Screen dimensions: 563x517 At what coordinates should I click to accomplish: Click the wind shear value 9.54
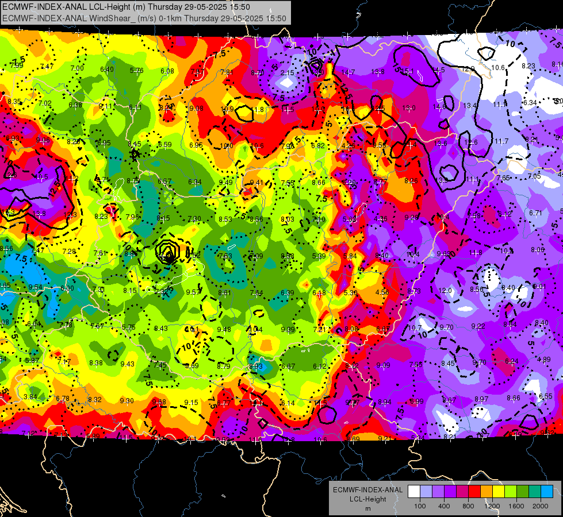tap(36, 287)
